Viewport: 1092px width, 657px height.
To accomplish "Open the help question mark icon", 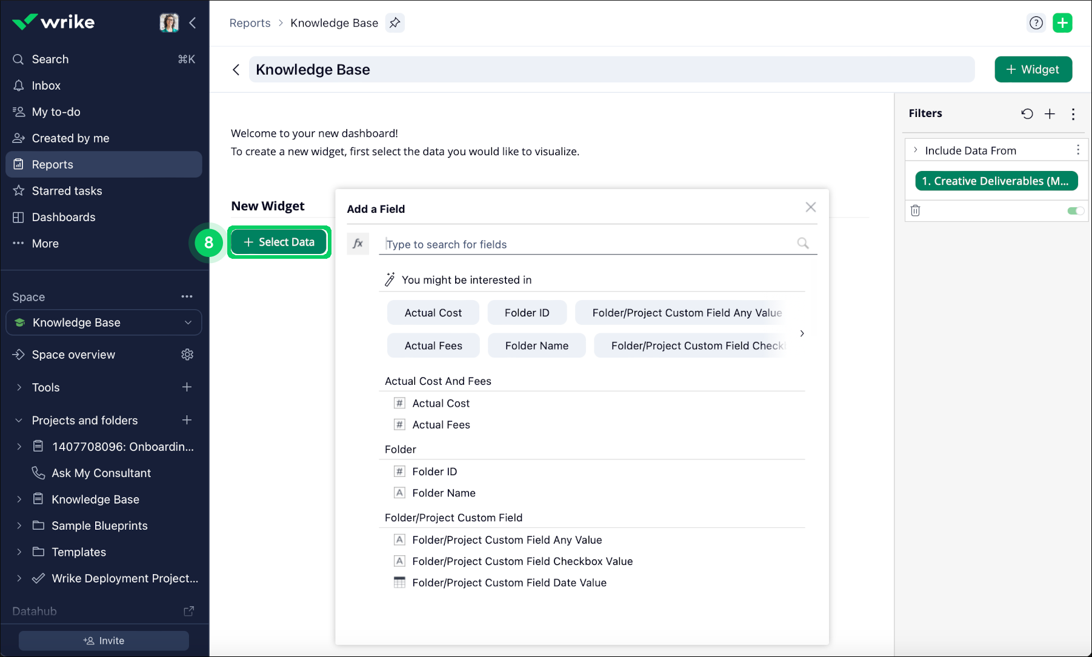I will (1036, 23).
